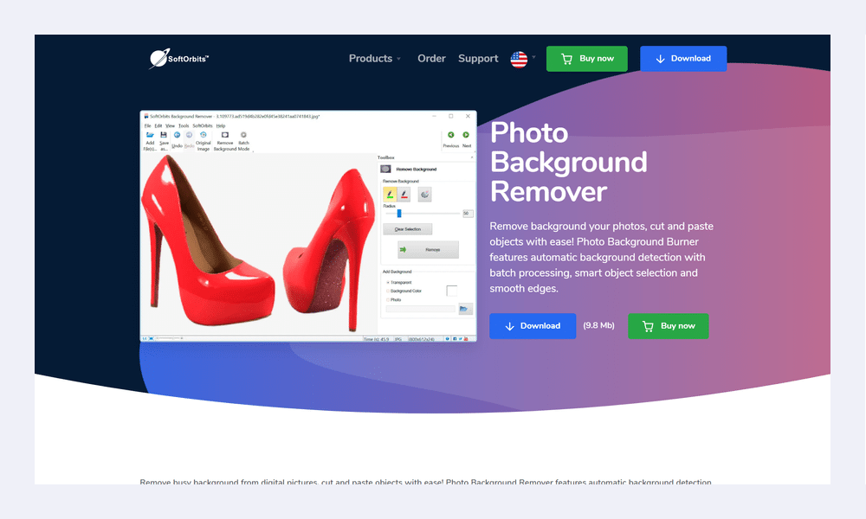Click the Radius value field showing 50

click(x=468, y=214)
